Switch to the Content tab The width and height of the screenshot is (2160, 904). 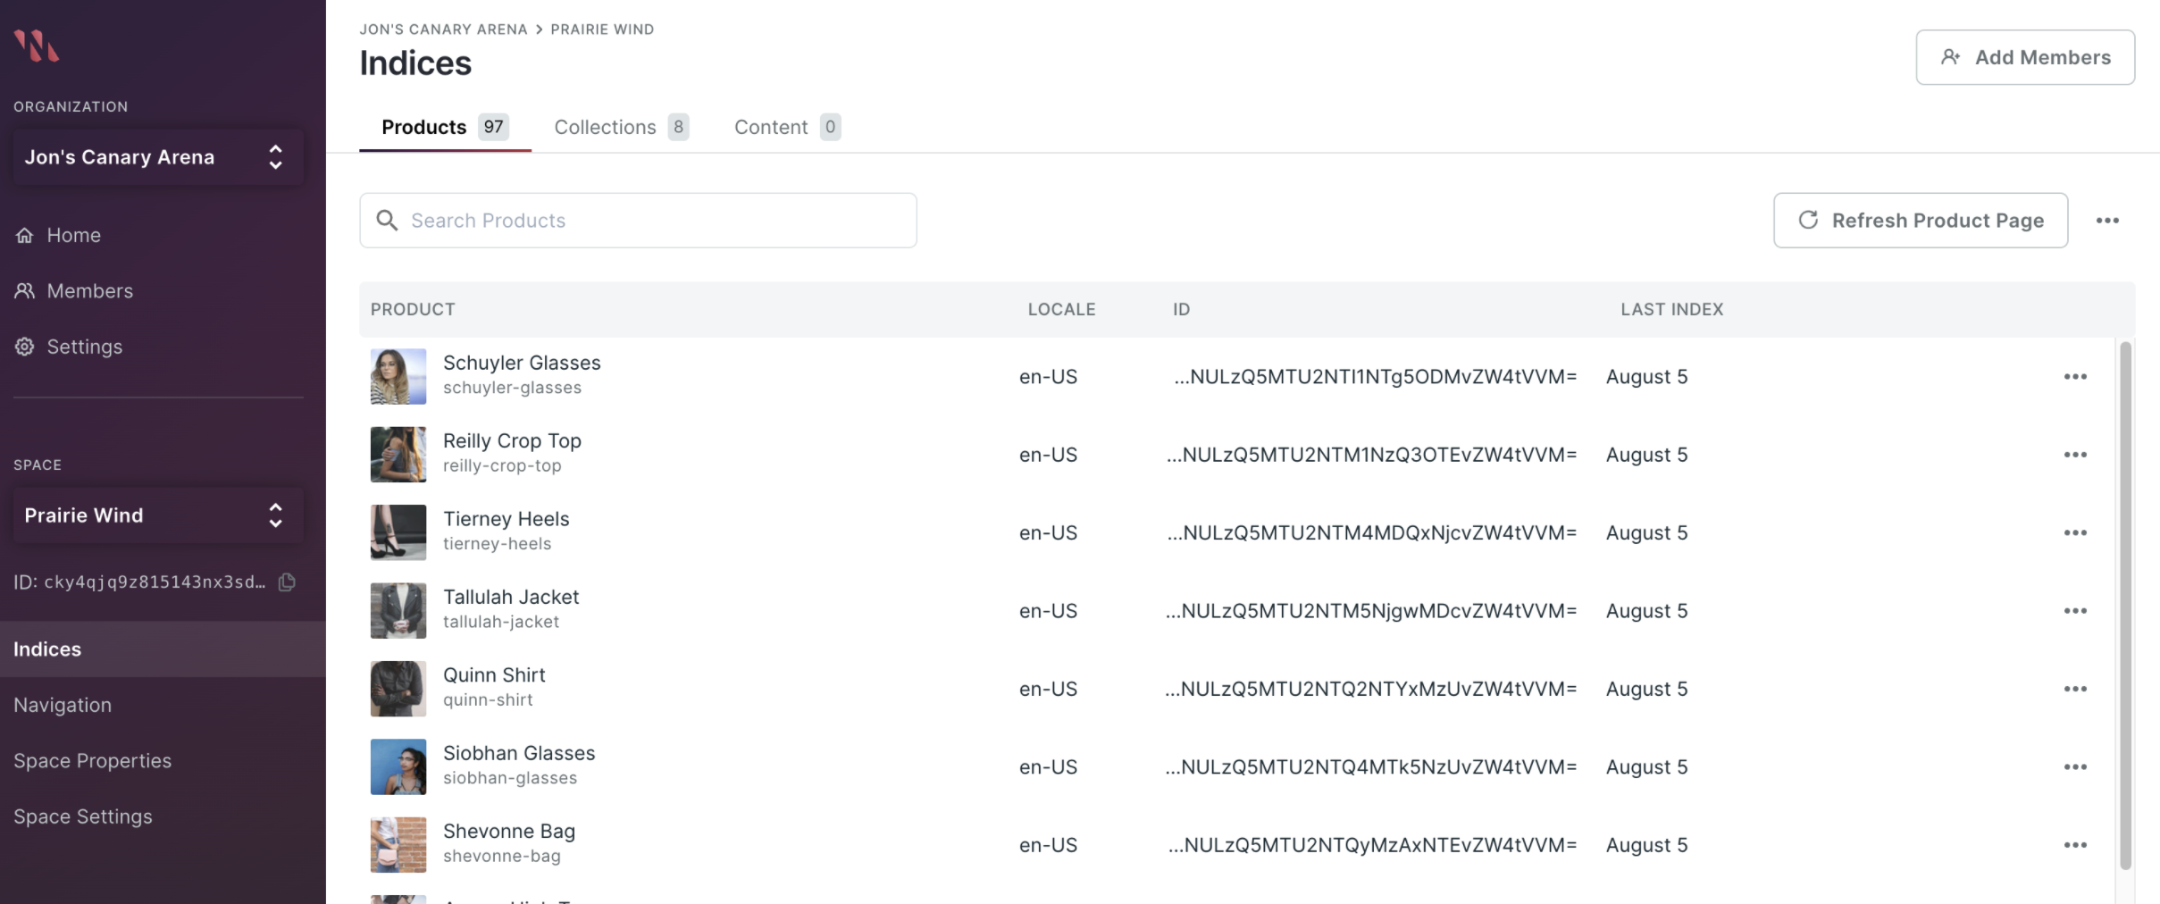click(787, 127)
